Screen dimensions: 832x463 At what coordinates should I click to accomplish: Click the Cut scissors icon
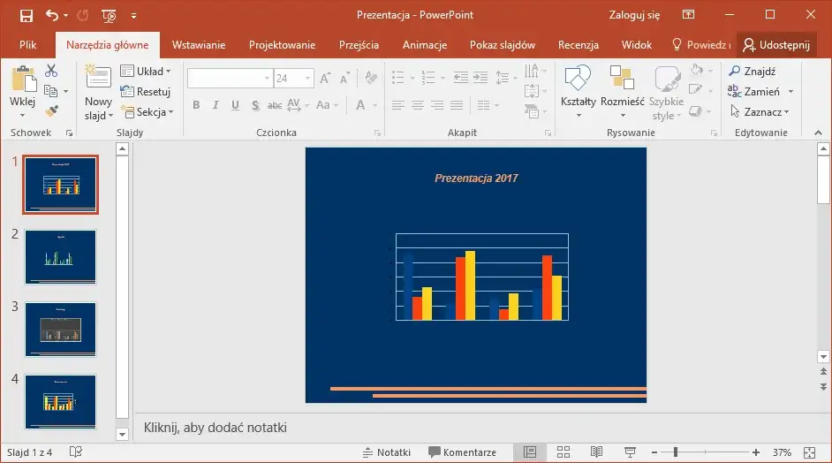[51, 72]
